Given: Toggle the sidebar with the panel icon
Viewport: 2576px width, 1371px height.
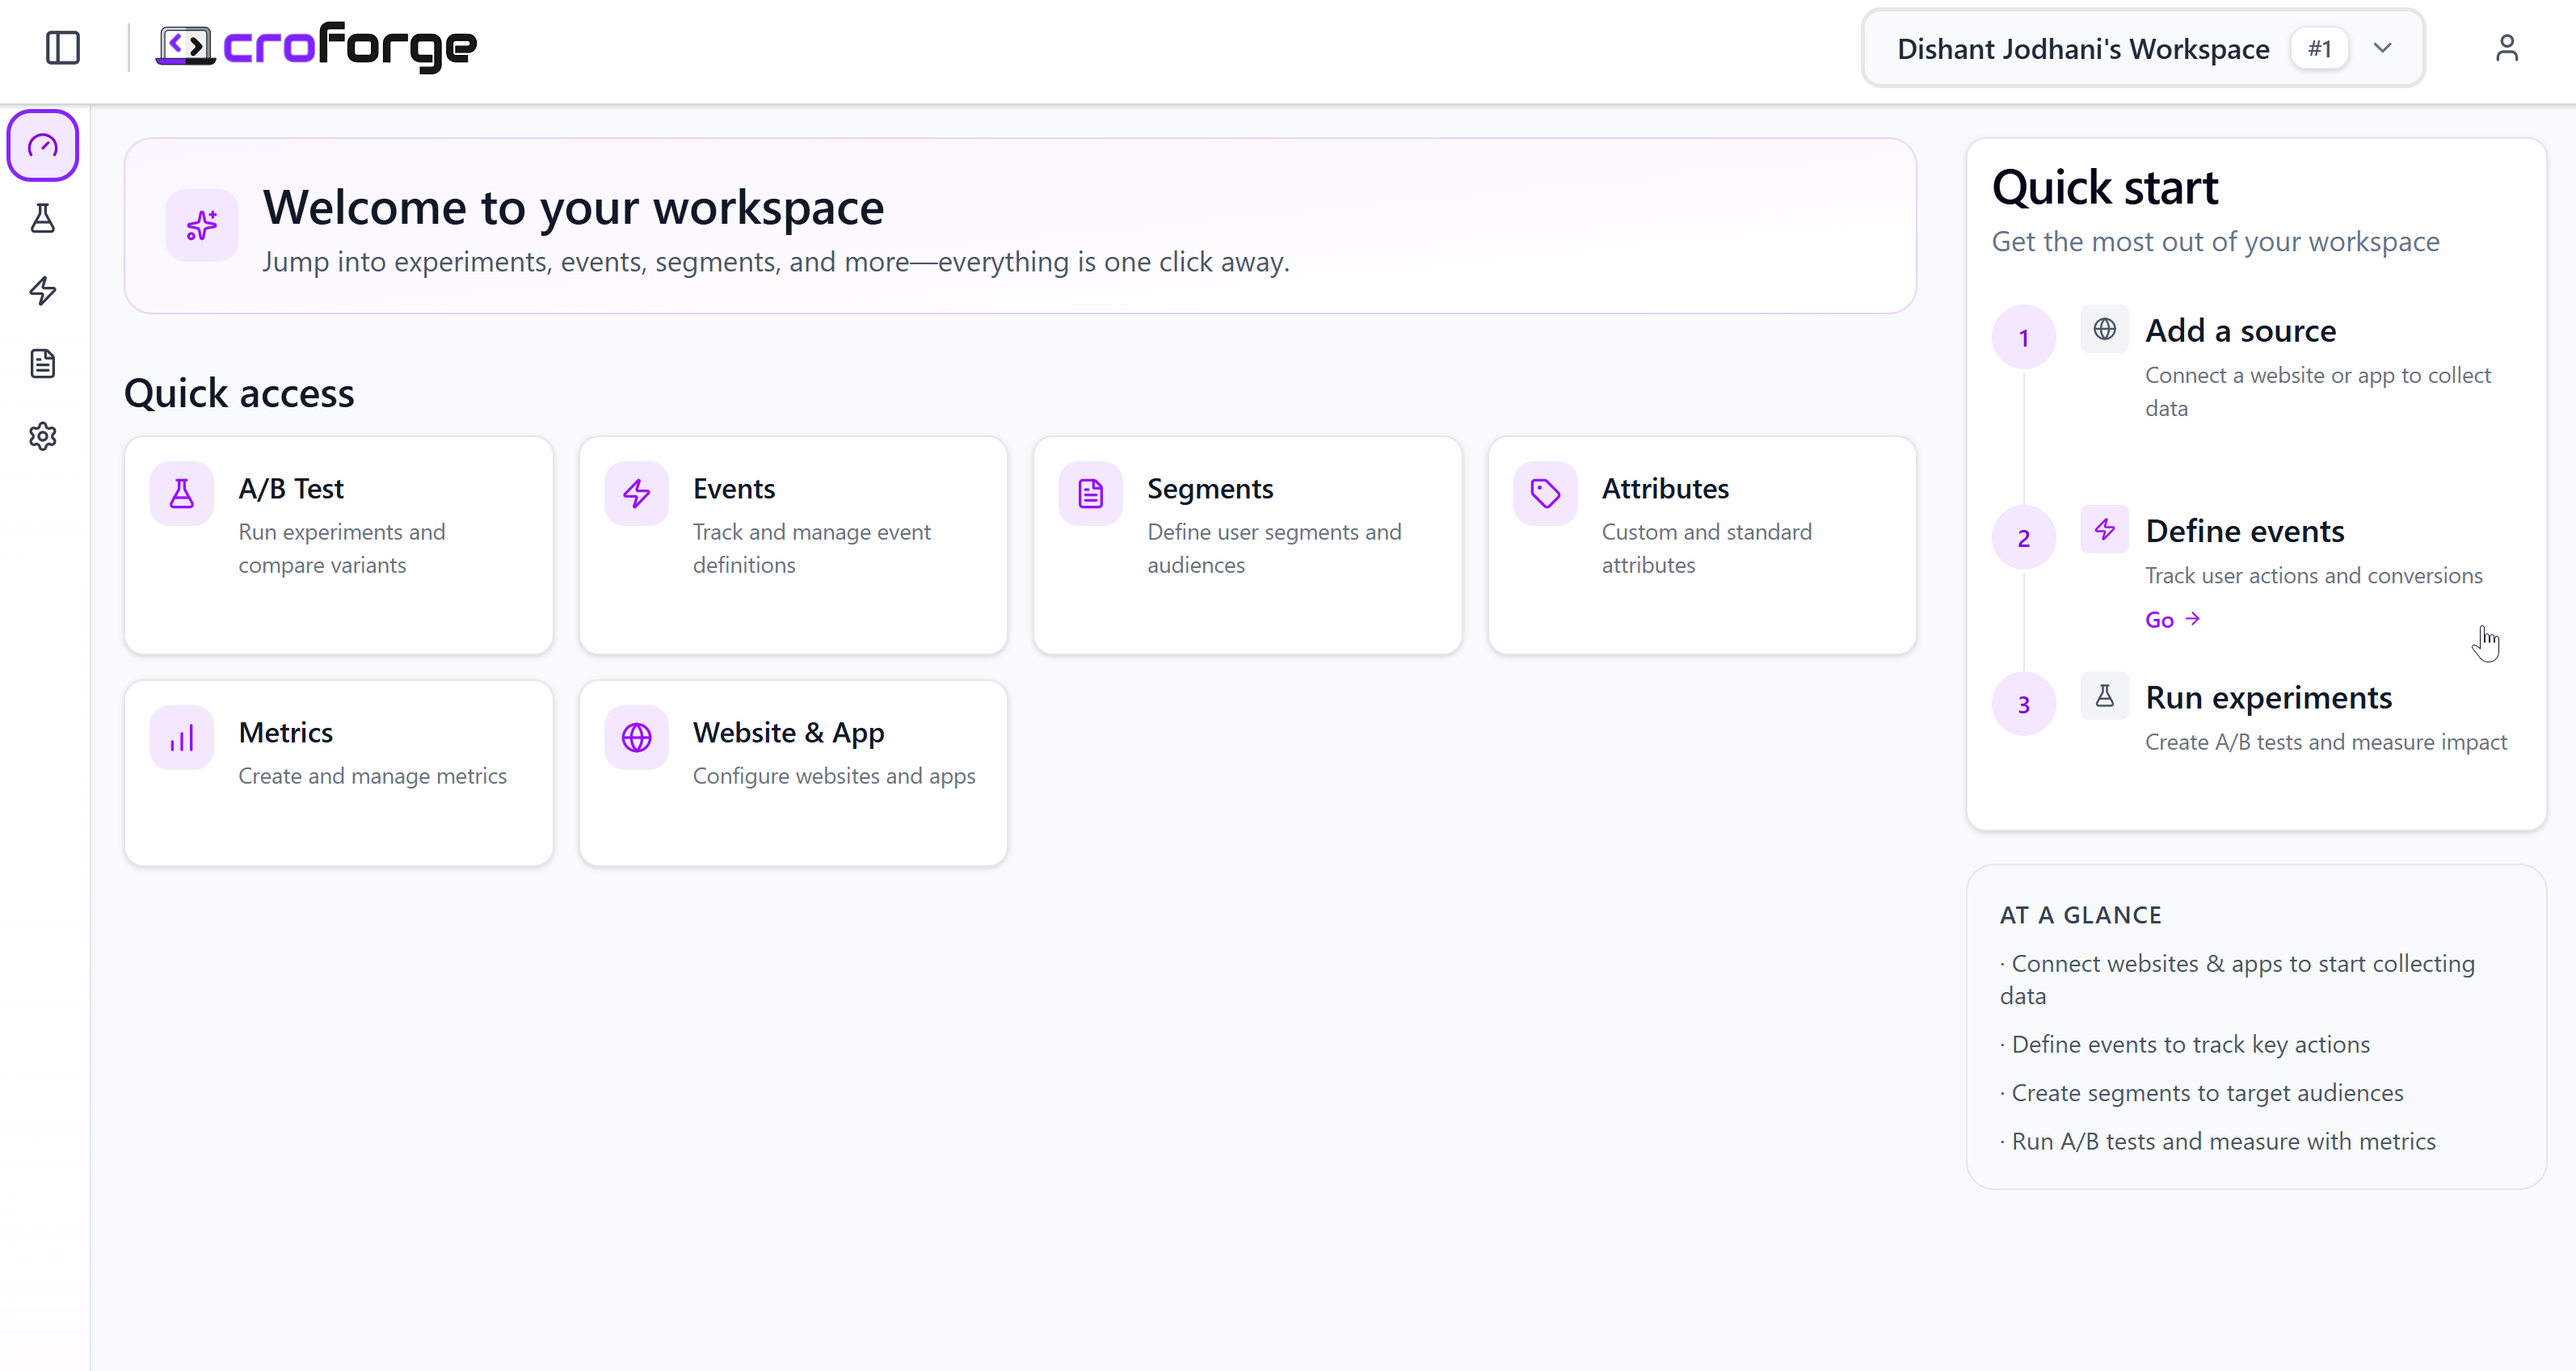Looking at the screenshot, I should pos(63,47).
